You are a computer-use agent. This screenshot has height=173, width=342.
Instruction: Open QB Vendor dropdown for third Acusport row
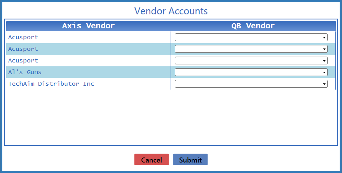click(251, 61)
